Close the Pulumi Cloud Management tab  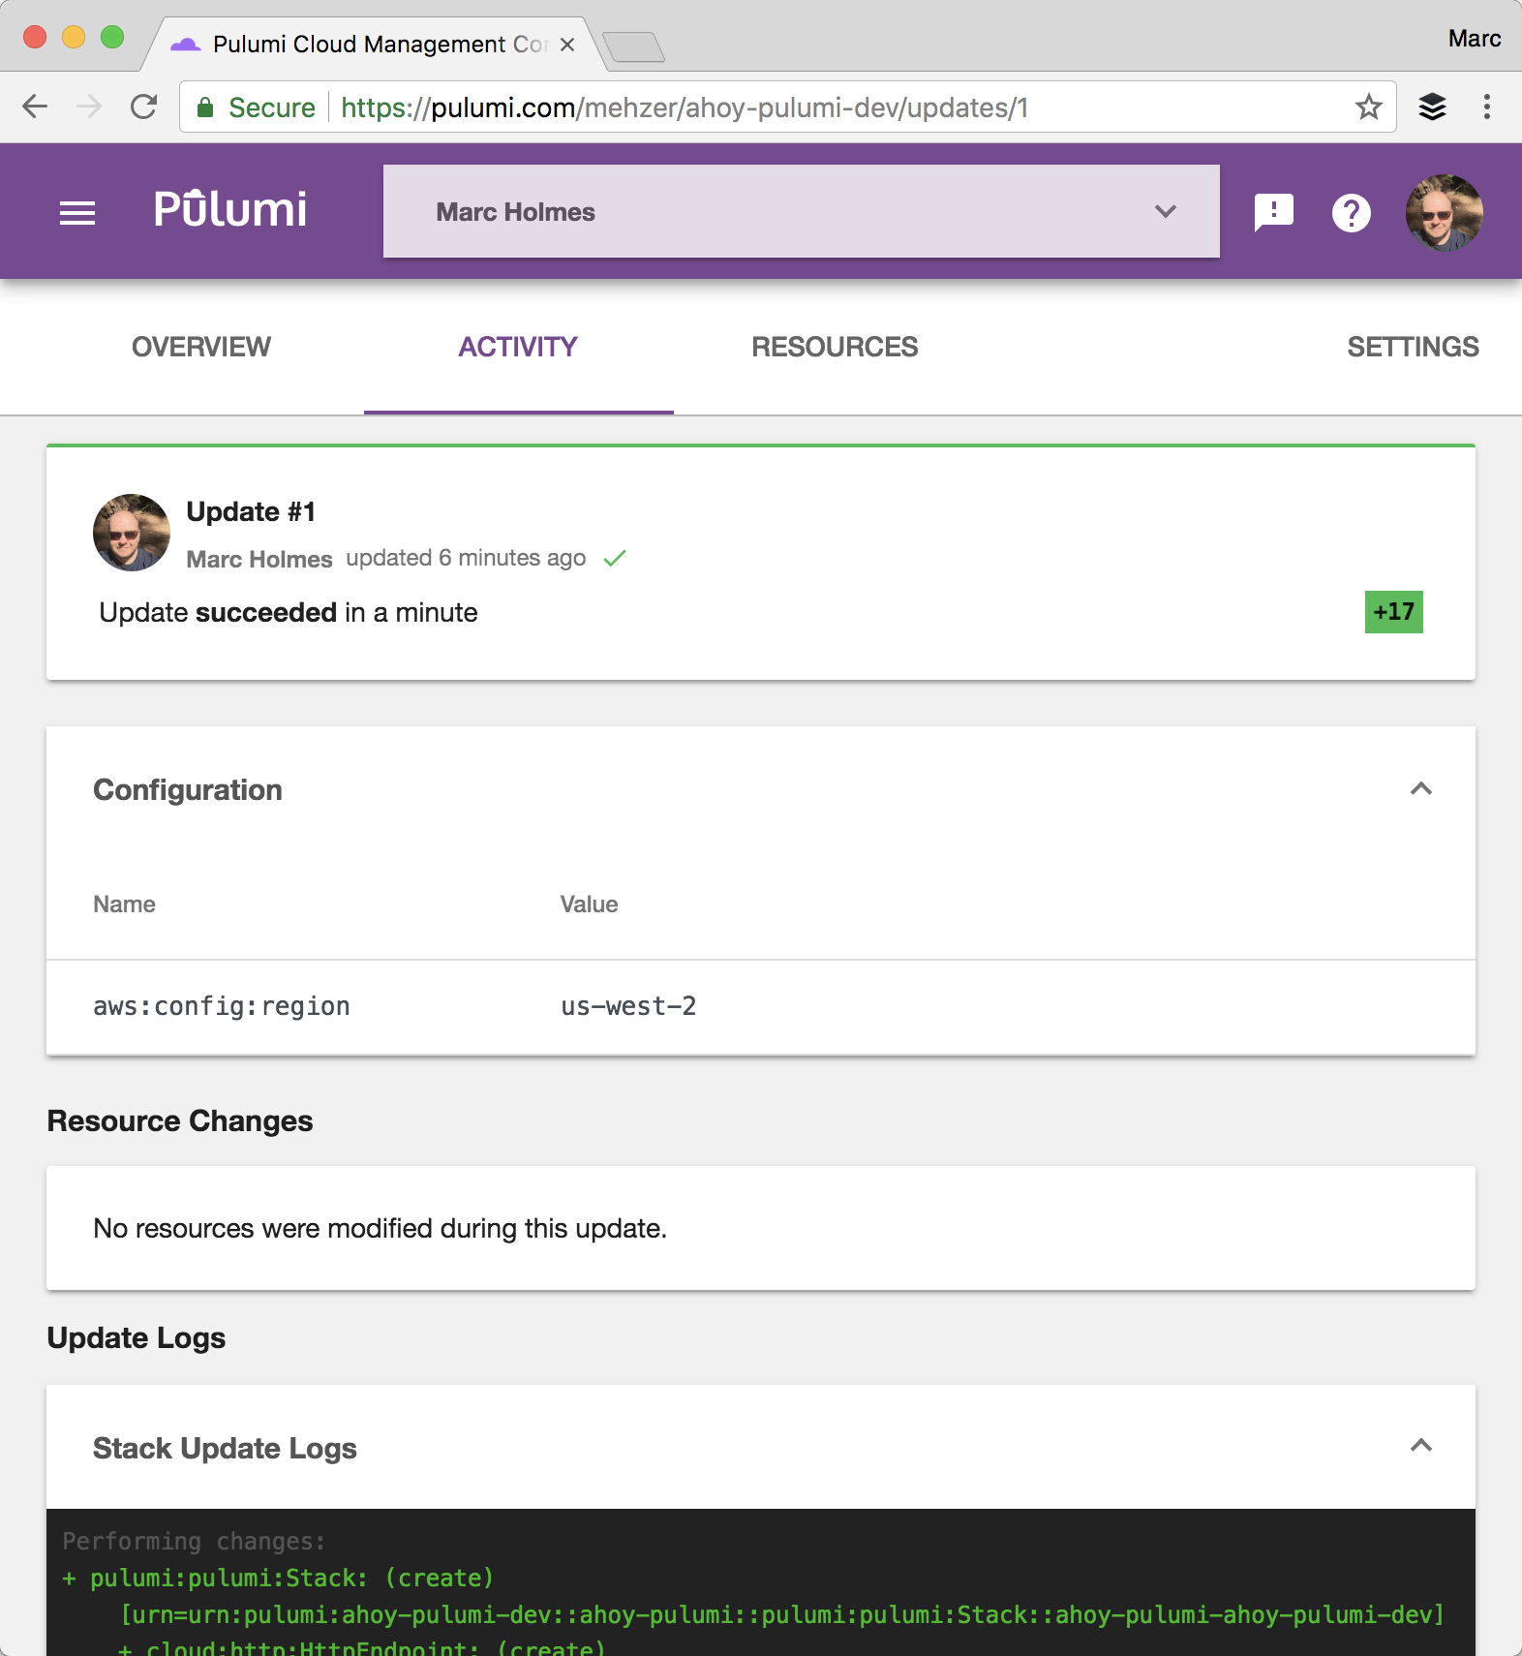coord(567,45)
